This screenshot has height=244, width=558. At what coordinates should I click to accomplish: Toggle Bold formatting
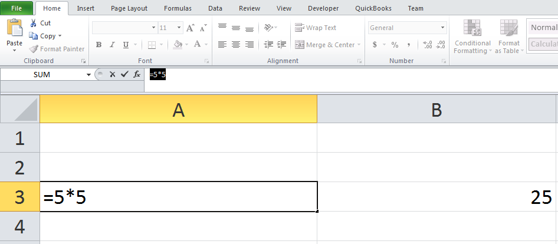tap(99, 45)
